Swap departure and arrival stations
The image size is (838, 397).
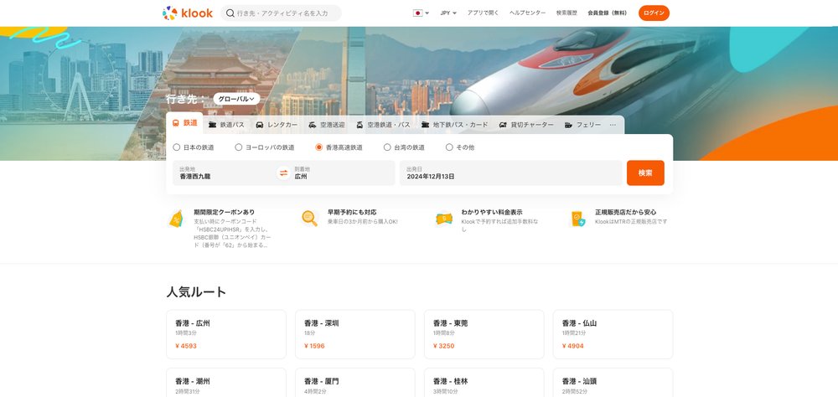click(284, 173)
